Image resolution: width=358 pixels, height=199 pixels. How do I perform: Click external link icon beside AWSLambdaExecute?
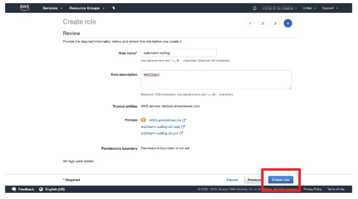coord(184,120)
